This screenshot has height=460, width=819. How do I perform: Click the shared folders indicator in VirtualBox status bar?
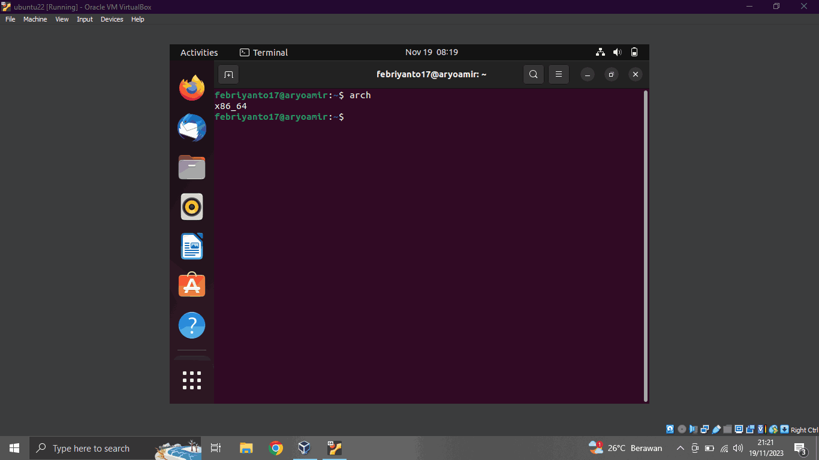727,429
